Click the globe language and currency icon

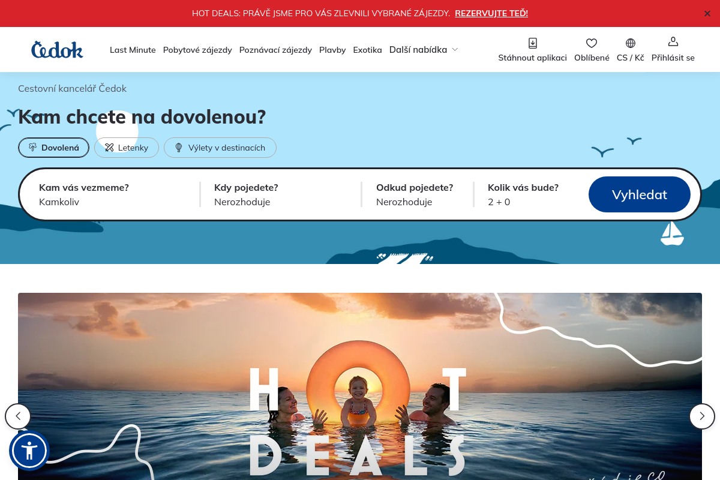630,43
